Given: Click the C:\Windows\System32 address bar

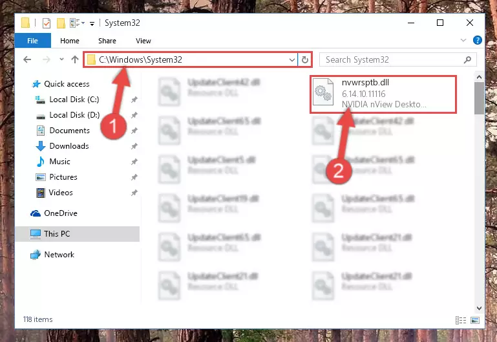Looking at the screenshot, I should [190, 59].
